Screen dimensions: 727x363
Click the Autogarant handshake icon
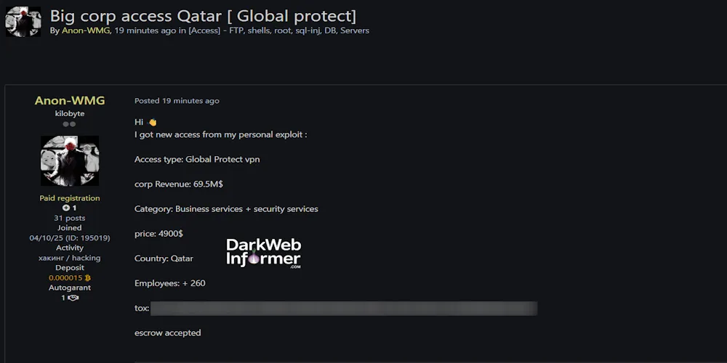[73, 298]
